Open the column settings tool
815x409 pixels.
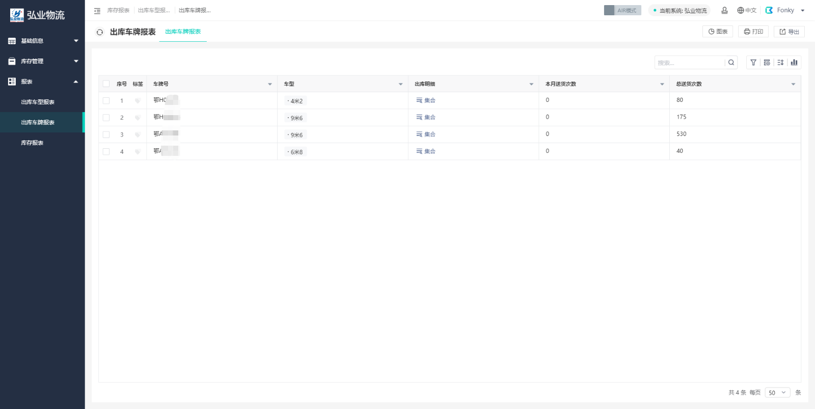[x=767, y=63]
